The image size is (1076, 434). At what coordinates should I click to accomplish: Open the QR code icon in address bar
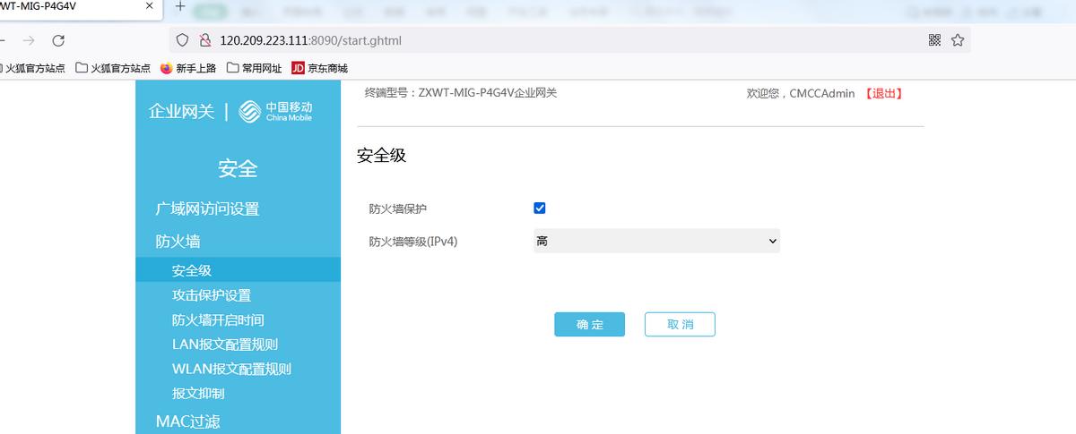(x=934, y=40)
